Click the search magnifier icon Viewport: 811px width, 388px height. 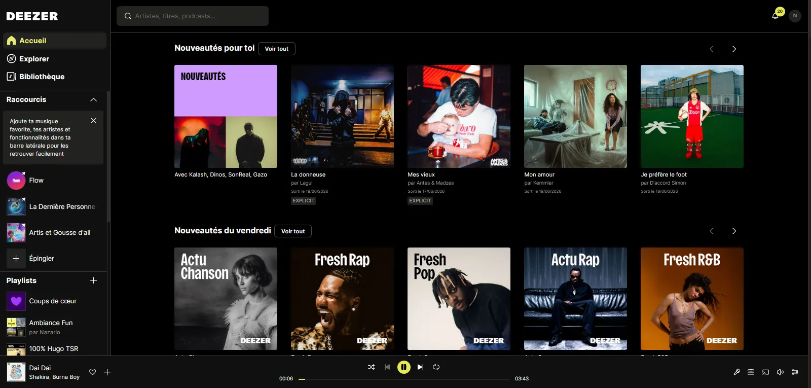[128, 16]
